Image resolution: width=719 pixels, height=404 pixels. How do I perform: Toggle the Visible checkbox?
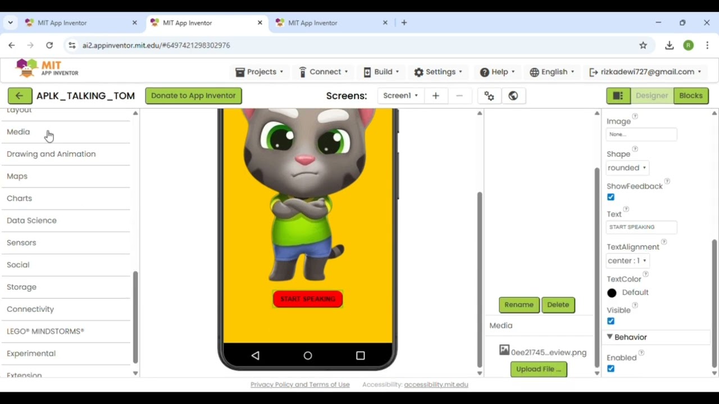coord(611,321)
